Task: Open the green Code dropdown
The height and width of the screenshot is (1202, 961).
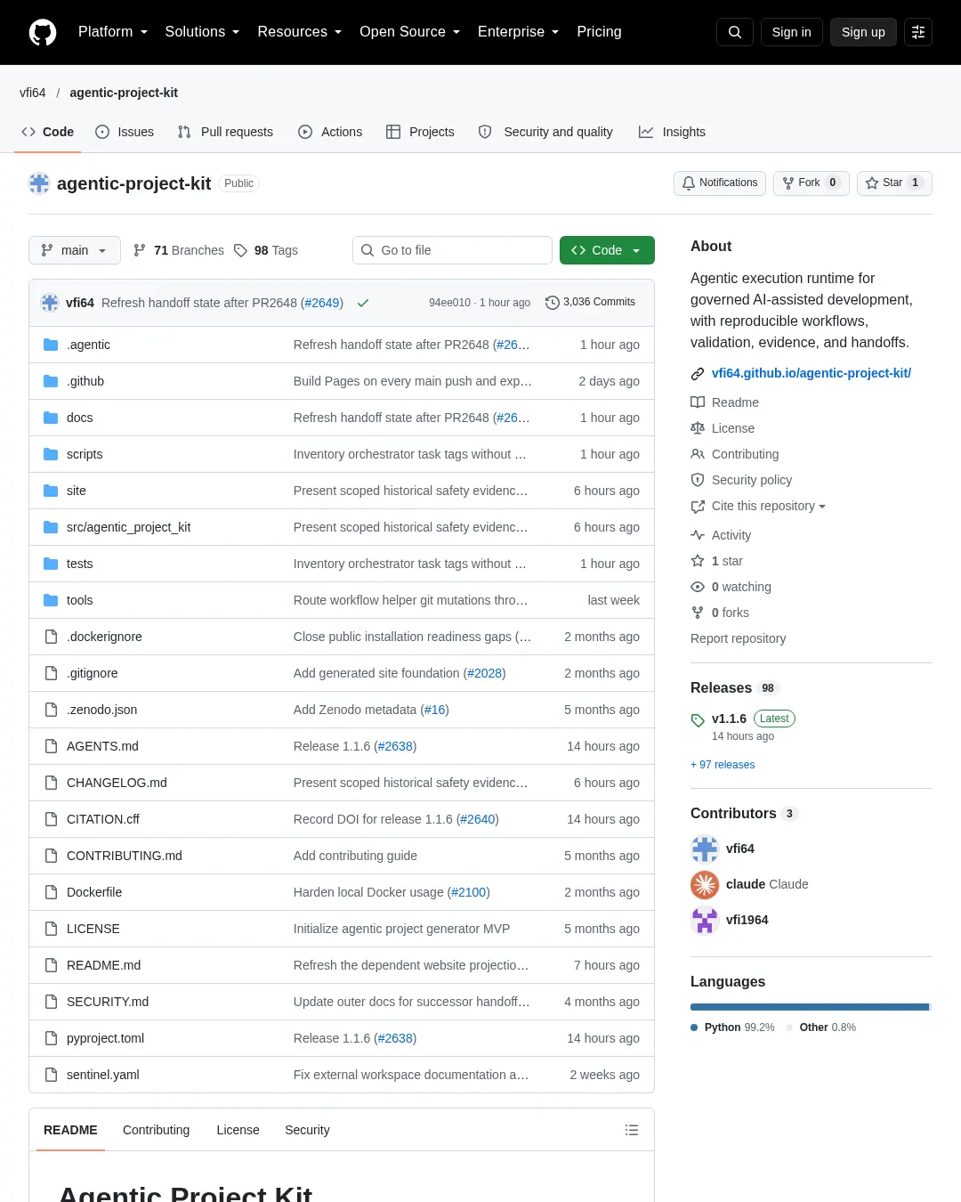Action: [607, 250]
